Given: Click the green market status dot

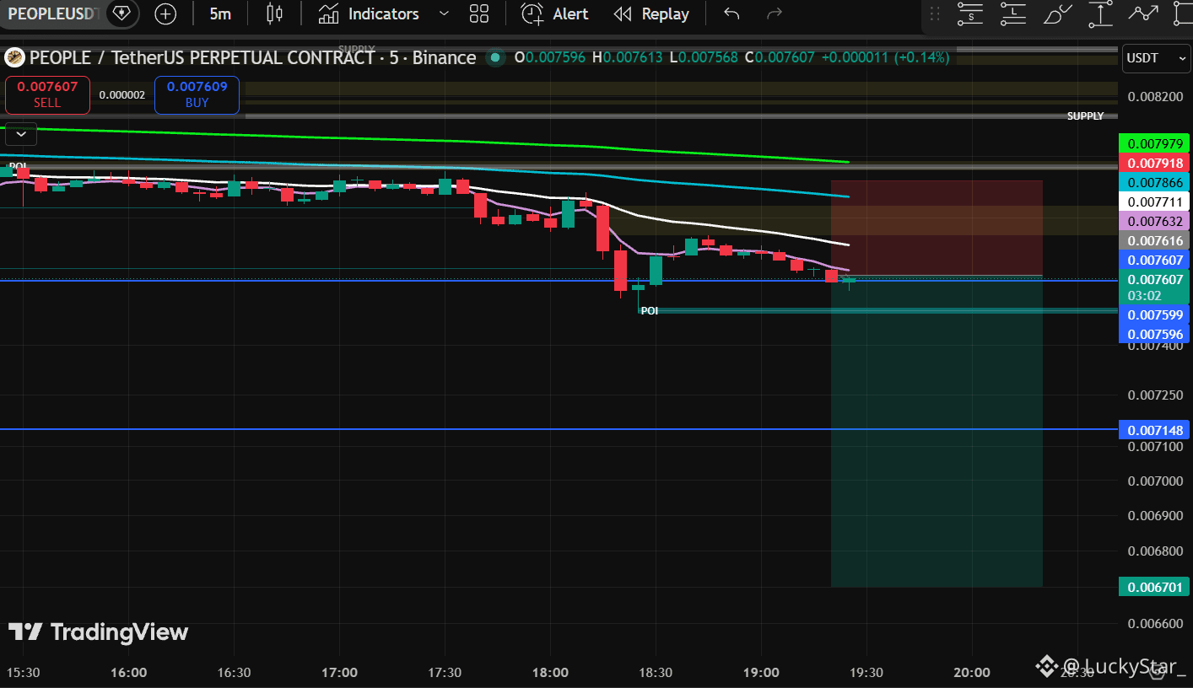Looking at the screenshot, I should [x=495, y=57].
